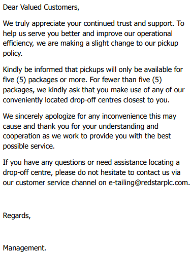Click the words 'drop-off centre, please'
This screenshot has height=254, width=191.
coord(39,173)
